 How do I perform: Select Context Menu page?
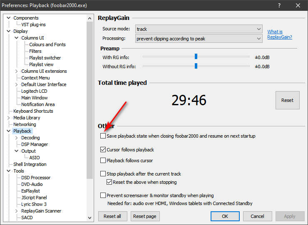click(x=35, y=78)
